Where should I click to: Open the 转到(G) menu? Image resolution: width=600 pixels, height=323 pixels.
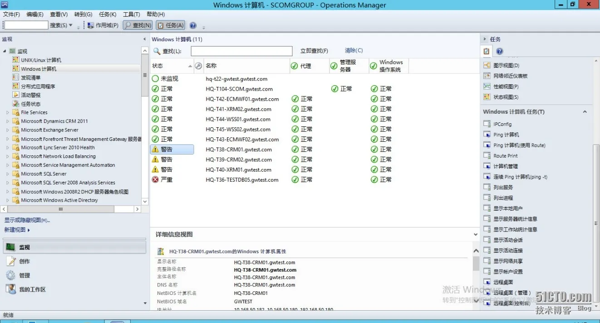click(x=83, y=14)
